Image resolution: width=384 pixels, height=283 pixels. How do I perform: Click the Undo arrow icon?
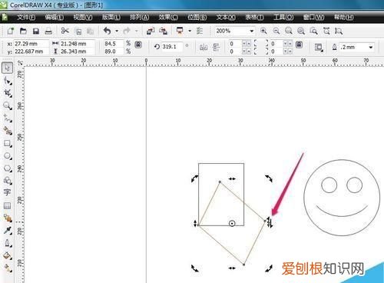108,31
